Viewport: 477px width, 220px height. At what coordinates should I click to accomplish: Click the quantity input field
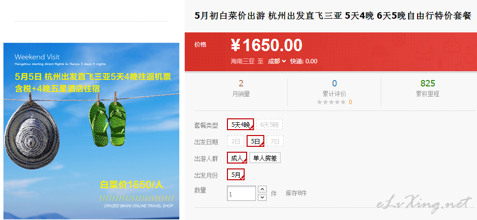click(242, 193)
